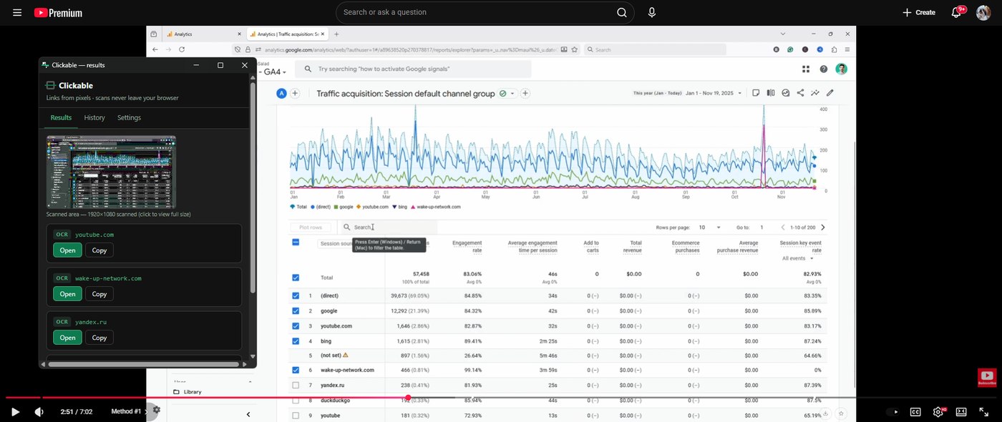
Task: Open the yandex.ru OCR result
Action: (67, 338)
